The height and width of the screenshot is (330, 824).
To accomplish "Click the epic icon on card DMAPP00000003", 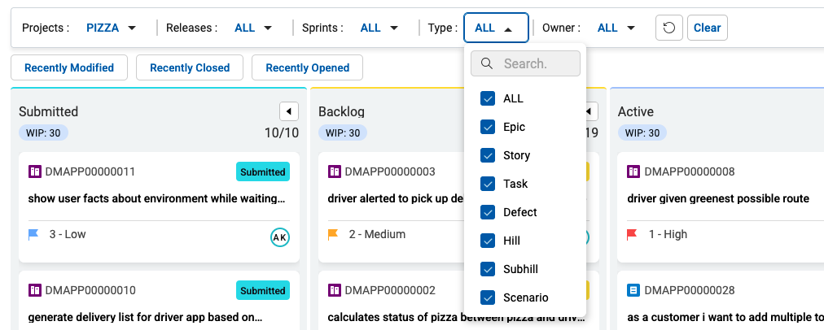I will 334,172.
